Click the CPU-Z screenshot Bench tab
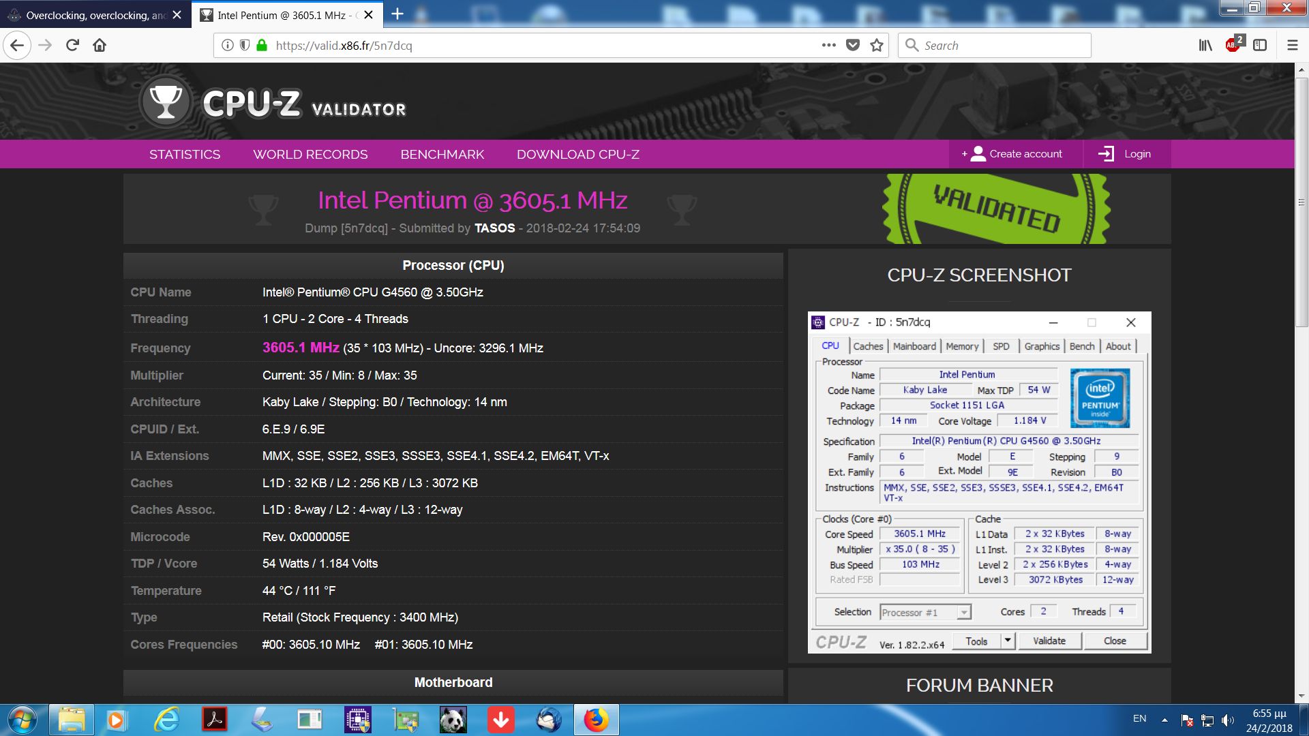 coord(1082,346)
